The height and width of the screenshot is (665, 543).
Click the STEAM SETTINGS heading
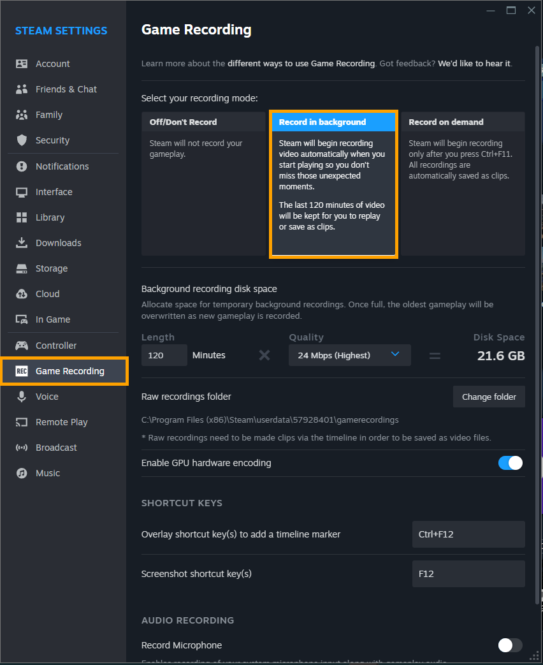pyautogui.click(x=61, y=31)
